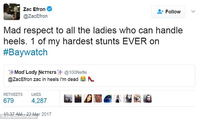The width and height of the screenshot is (199, 119).
Task: Open the @ZacEfron handle link
Action: tap(35, 16)
